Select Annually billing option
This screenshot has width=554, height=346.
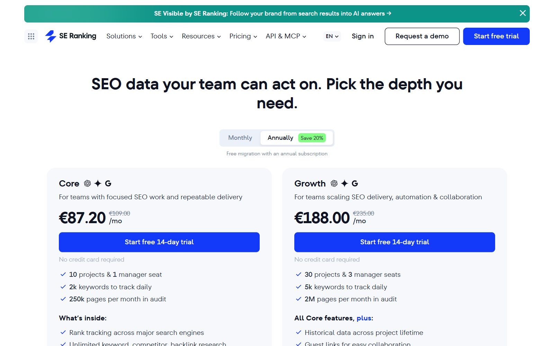pyautogui.click(x=296, y=138)
